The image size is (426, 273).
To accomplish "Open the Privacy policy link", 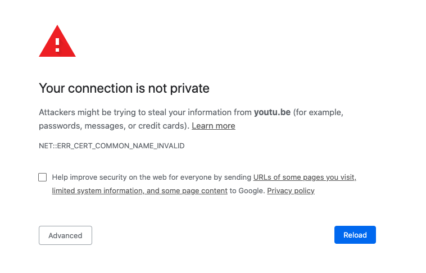I will [291, 190].
